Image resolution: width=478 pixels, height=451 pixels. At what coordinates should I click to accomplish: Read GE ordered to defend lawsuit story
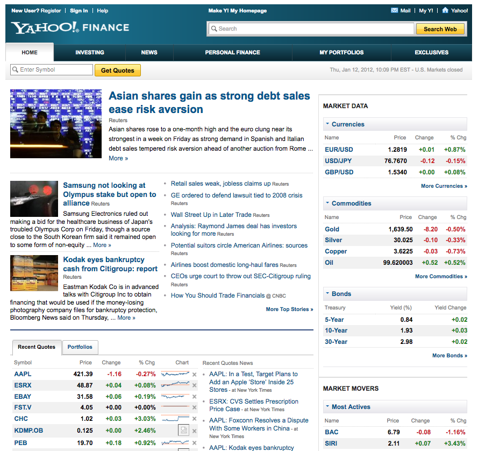tap(237, 195)
